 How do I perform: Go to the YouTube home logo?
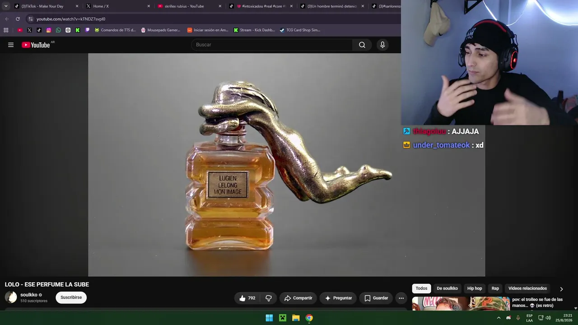point(36,45)
